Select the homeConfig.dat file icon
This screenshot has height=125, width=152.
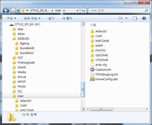(x=92, y=79)
